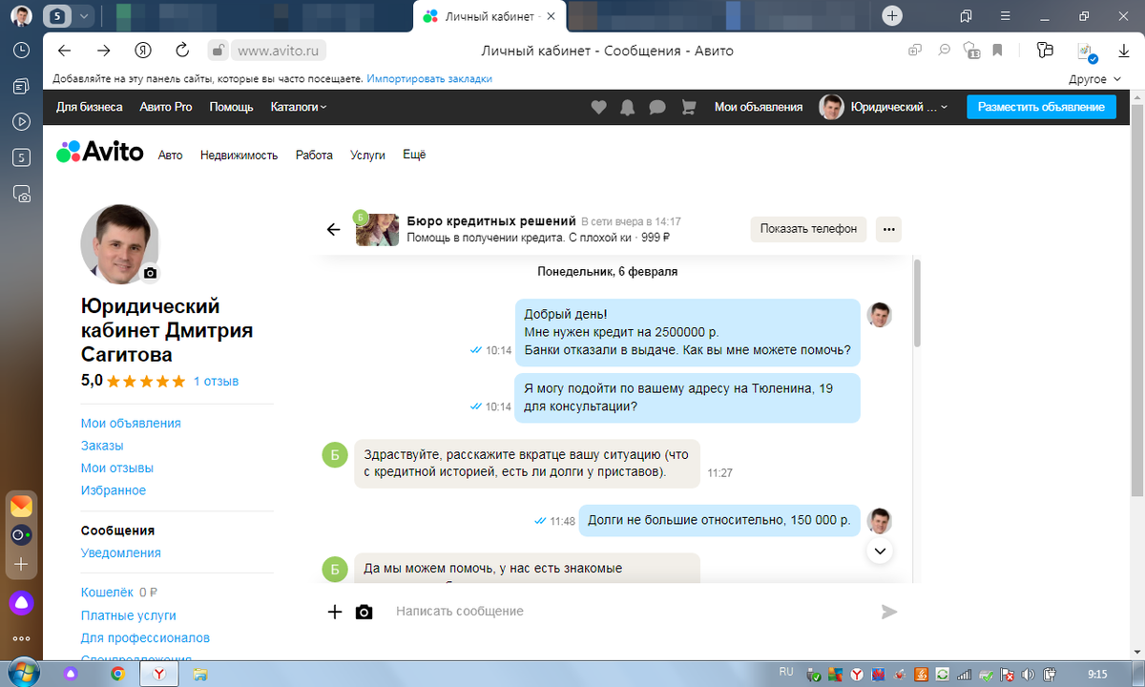Open Платные услуги sidebar link
The image size is (1145, 687).
tap(129, 615)
